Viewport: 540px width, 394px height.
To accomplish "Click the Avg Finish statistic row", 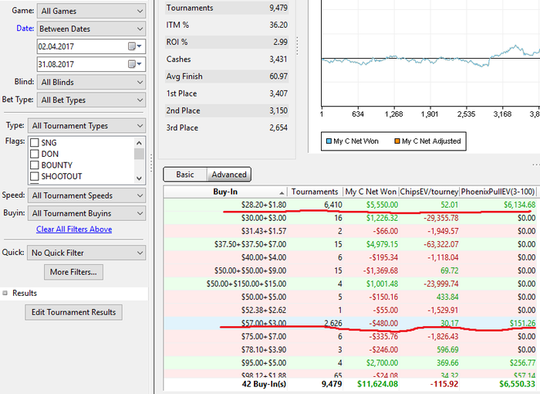I will [227, 76].
